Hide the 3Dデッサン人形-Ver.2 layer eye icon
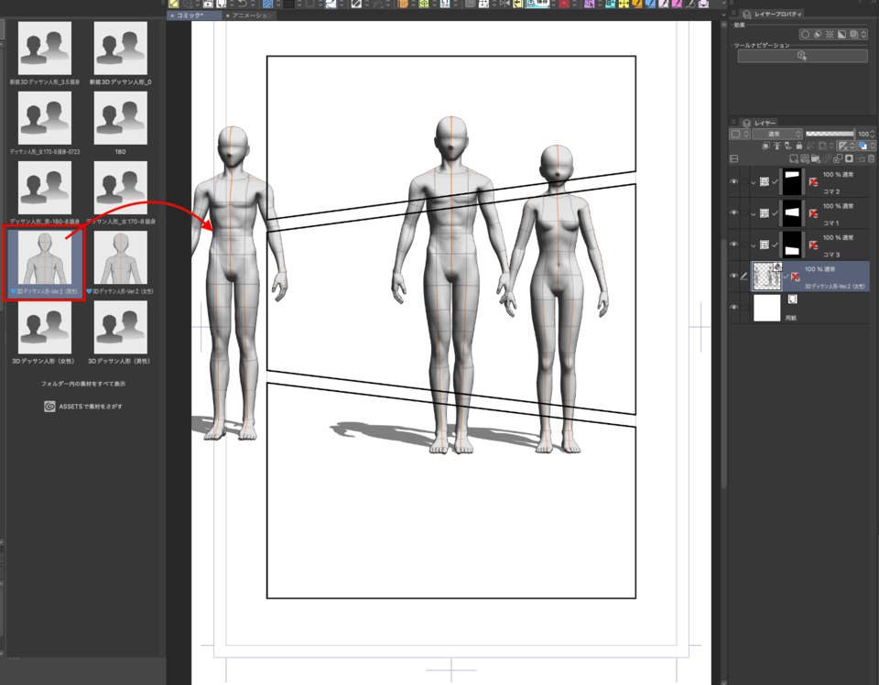The width and height of the screenshot is (879, 685). click(x=733, y=276)
